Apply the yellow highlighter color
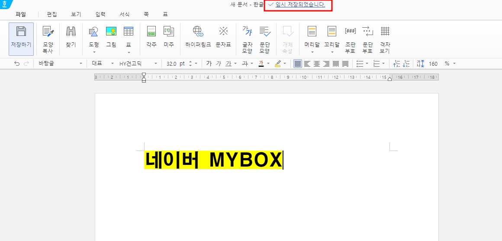Screen dimensions: 502x241 pos(277,64)
